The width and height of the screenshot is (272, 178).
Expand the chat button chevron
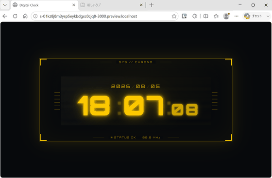[268, 16]
